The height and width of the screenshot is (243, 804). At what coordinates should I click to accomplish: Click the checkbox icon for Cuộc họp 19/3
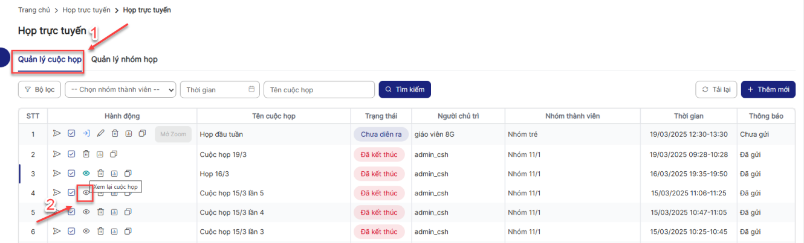tap(71, 154)
